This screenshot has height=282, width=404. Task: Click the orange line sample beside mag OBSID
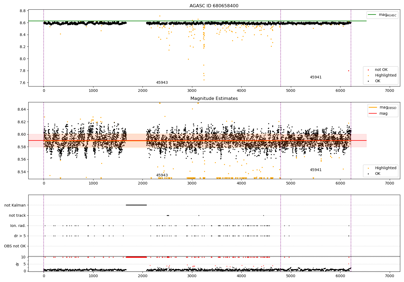point(373,107)
